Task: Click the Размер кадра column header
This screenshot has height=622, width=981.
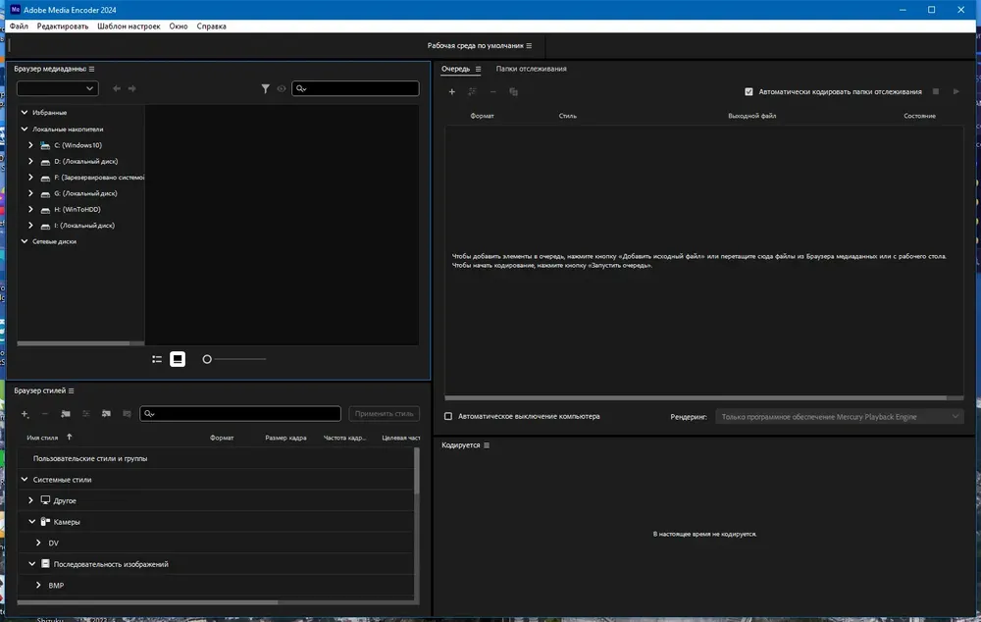Action: (285, 438)
